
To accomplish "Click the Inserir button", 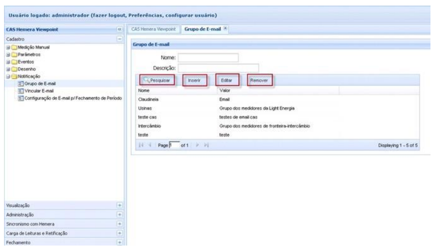I will point(194,80).
